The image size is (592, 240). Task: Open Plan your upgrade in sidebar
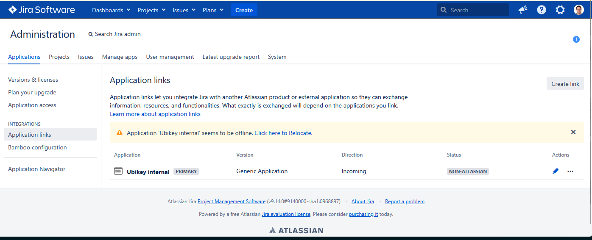32,92
